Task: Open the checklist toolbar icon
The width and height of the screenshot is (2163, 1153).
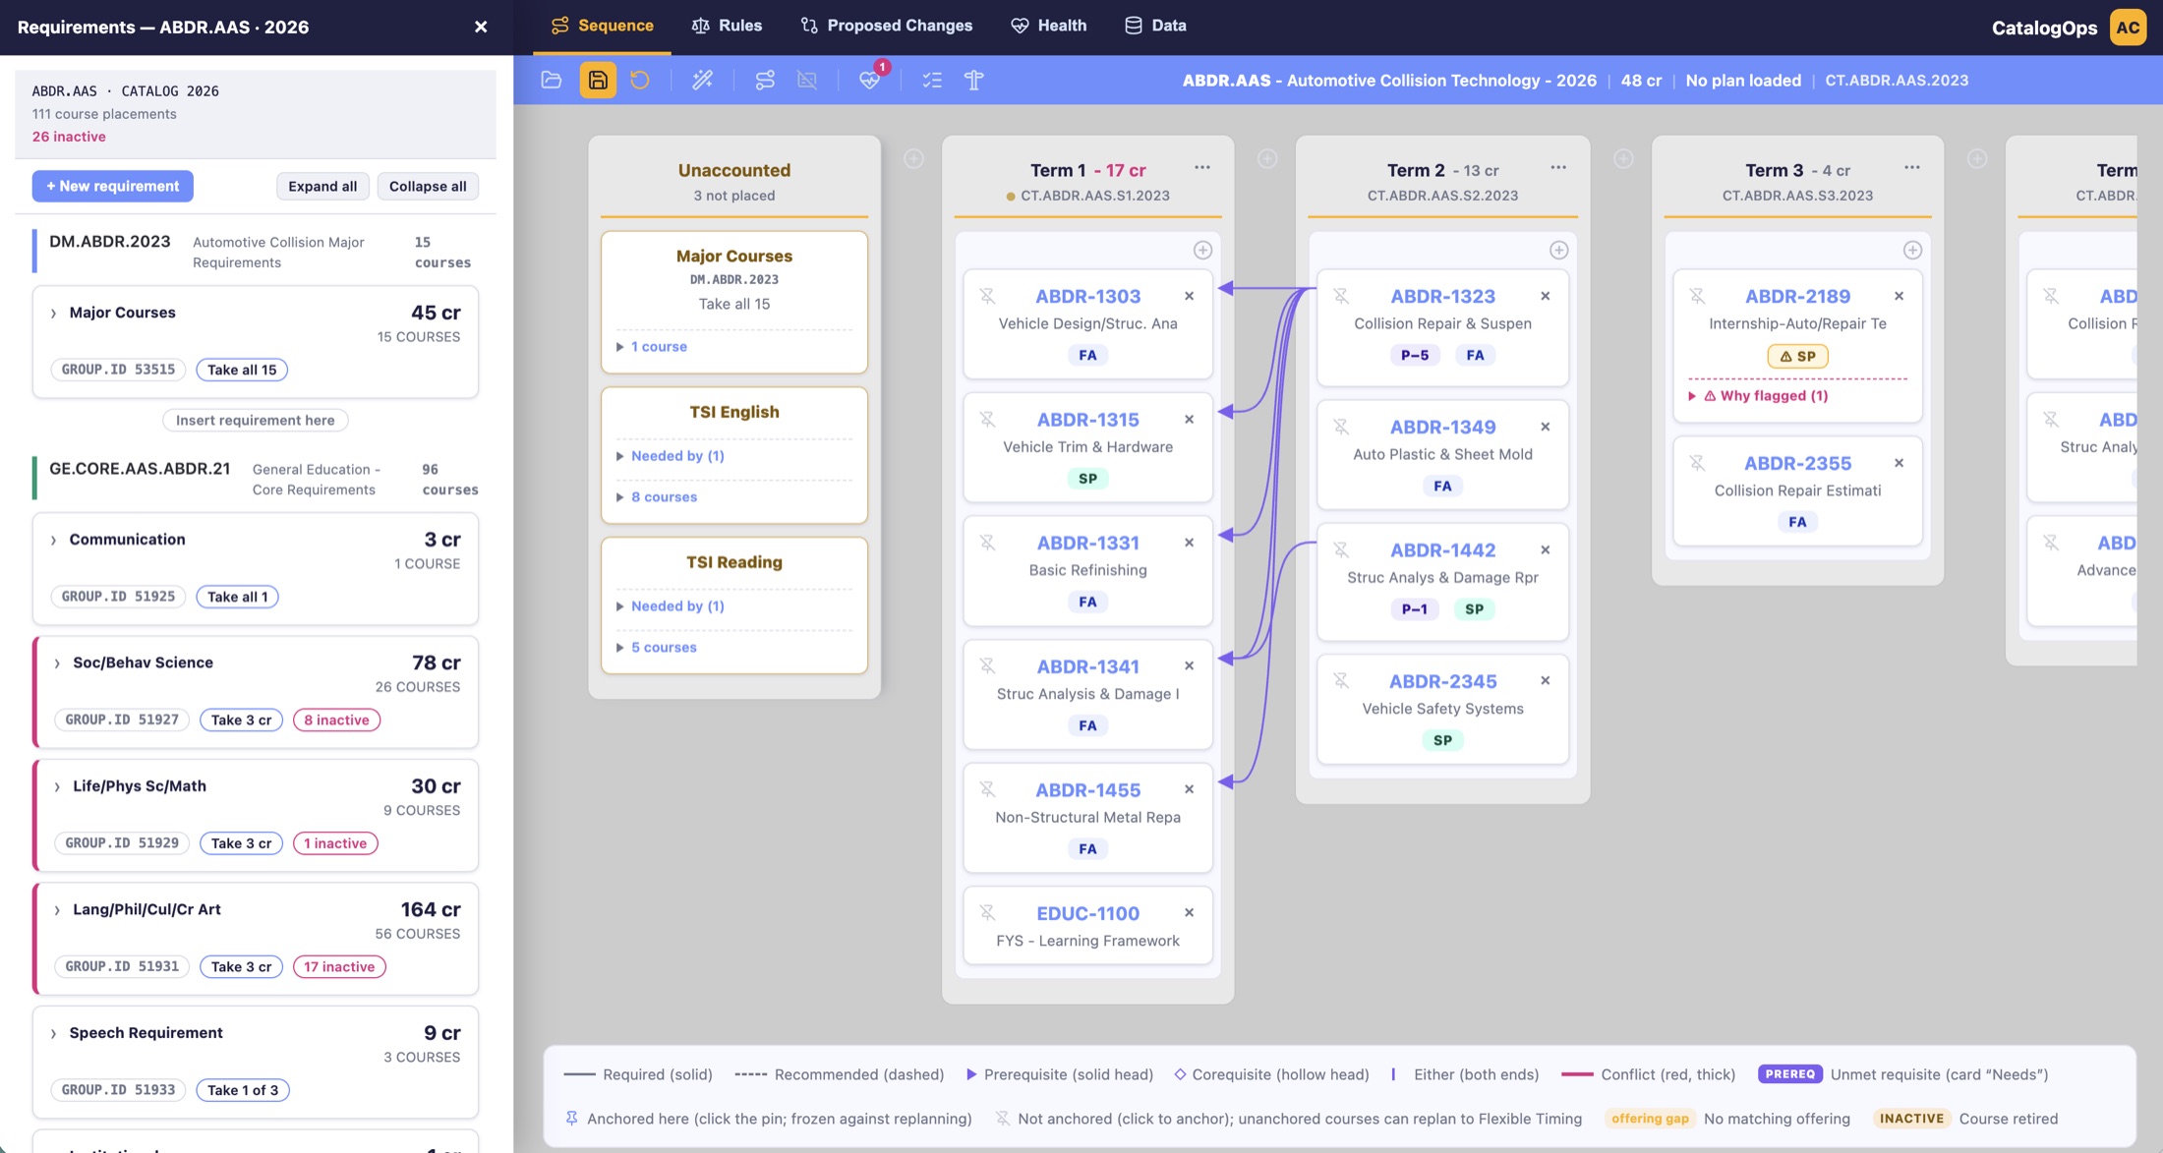Action: pos(931,80)
